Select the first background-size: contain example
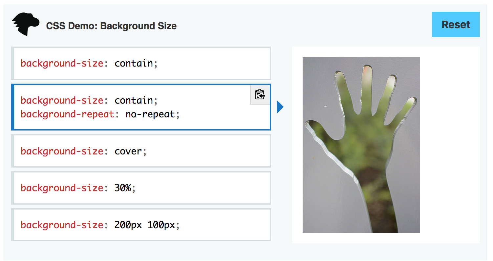Screen dimensions: 493x261 (x=141, y=63)
